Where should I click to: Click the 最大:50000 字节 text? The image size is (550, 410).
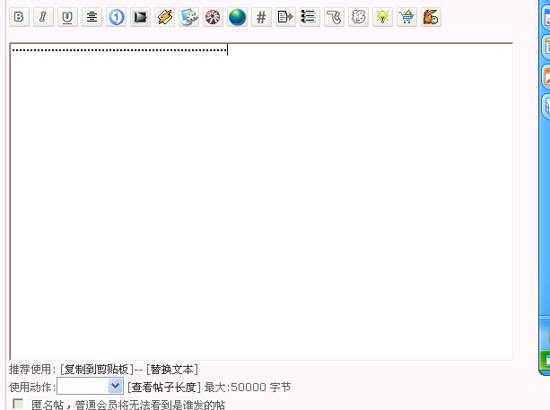248,388
